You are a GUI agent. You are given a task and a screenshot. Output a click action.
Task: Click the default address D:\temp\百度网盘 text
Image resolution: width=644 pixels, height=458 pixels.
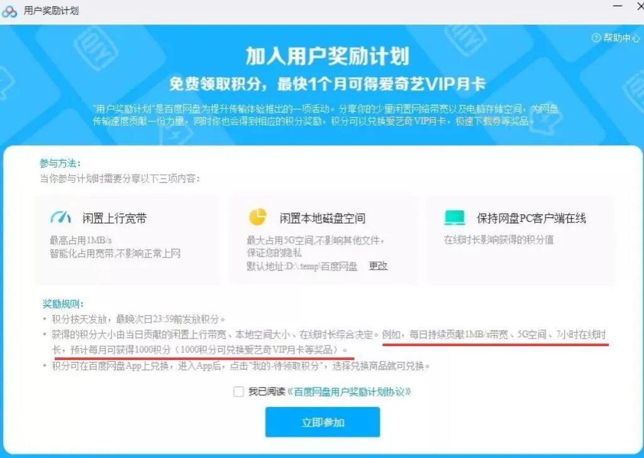(x=302, y=266)
